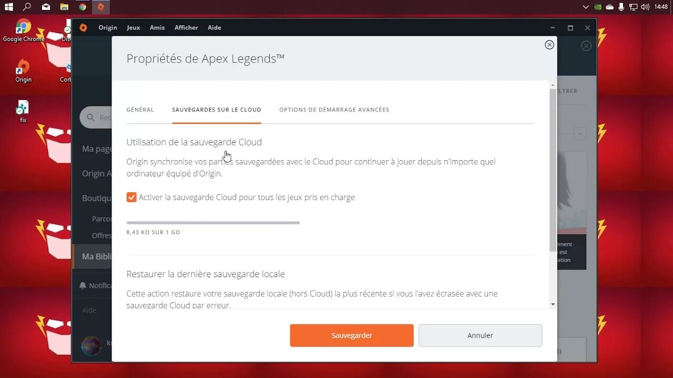Click the user avatar in Origin sidebar
Screen dimensions: 673x378
pyautogui.click(x=90, y=345)
